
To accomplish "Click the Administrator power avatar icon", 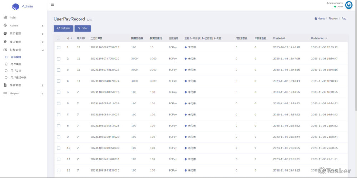I will [348, 5].
